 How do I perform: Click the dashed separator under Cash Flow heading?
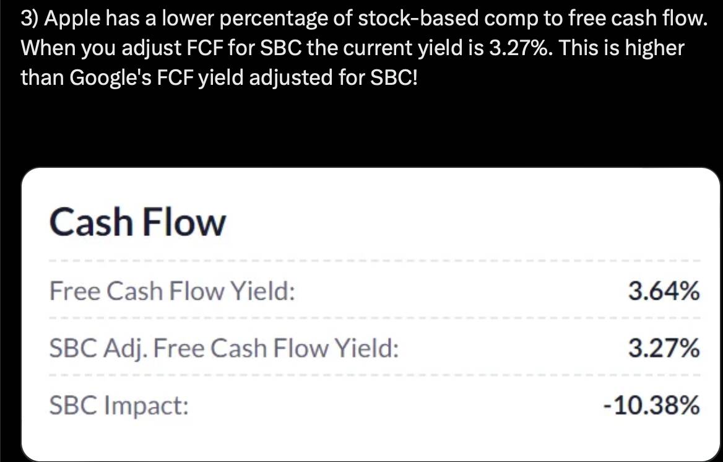(374, 261)
